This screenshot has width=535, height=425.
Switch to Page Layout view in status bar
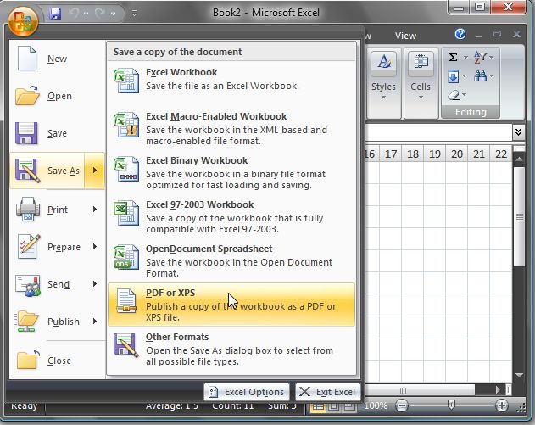[333, 406]
